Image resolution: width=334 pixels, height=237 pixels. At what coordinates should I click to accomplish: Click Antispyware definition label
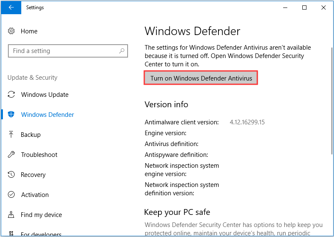(176, 155)
